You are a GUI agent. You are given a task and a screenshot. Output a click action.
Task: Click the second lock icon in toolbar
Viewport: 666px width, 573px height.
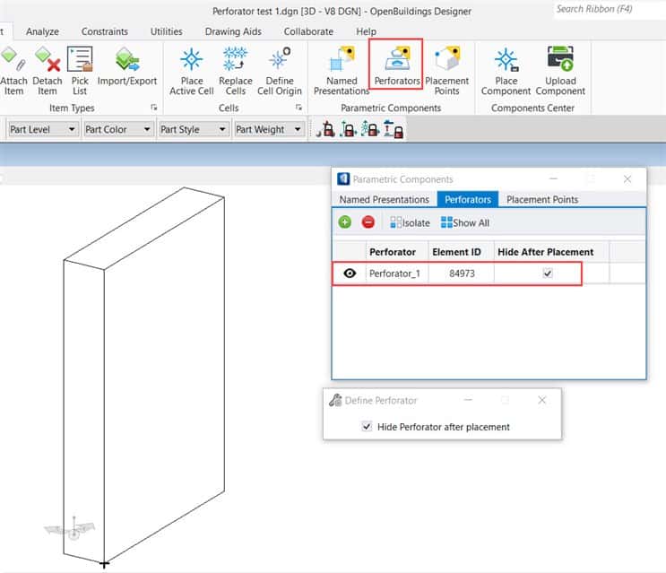348,129
